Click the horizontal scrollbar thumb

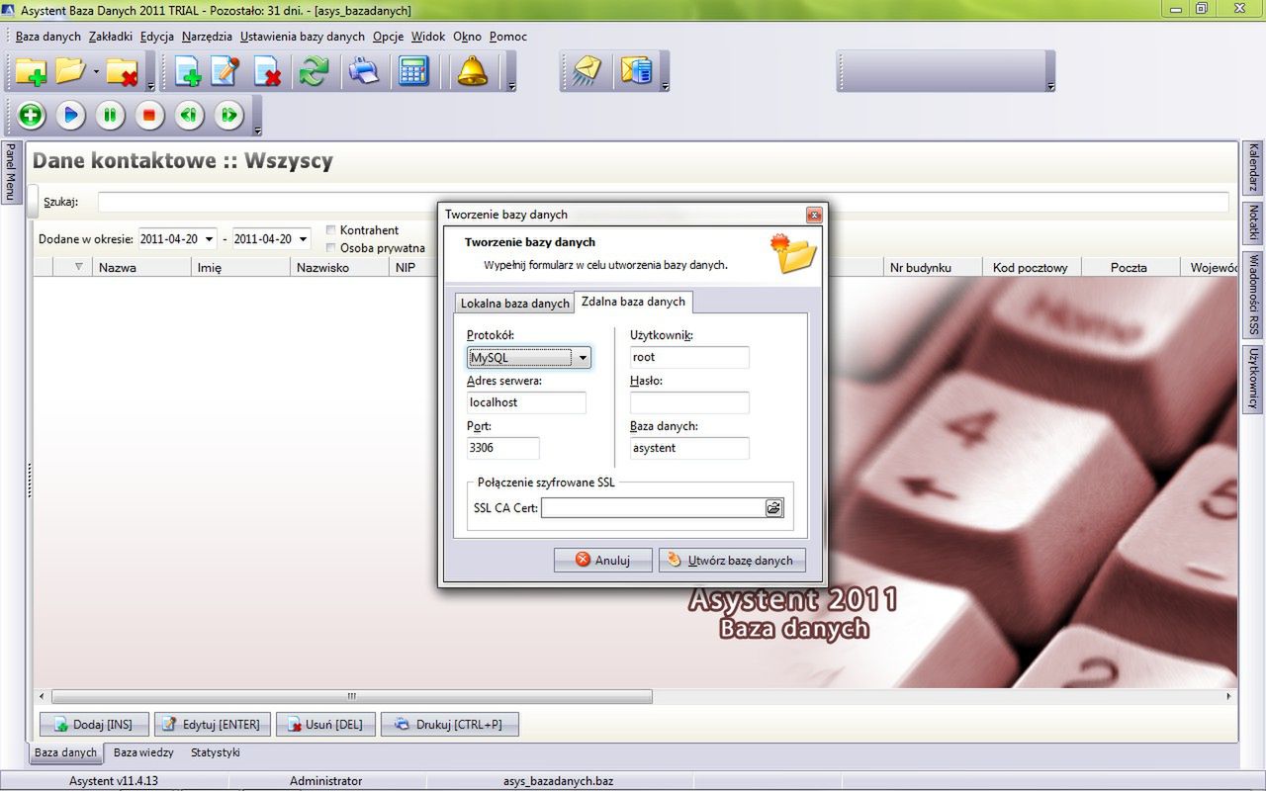coord(352,696)
